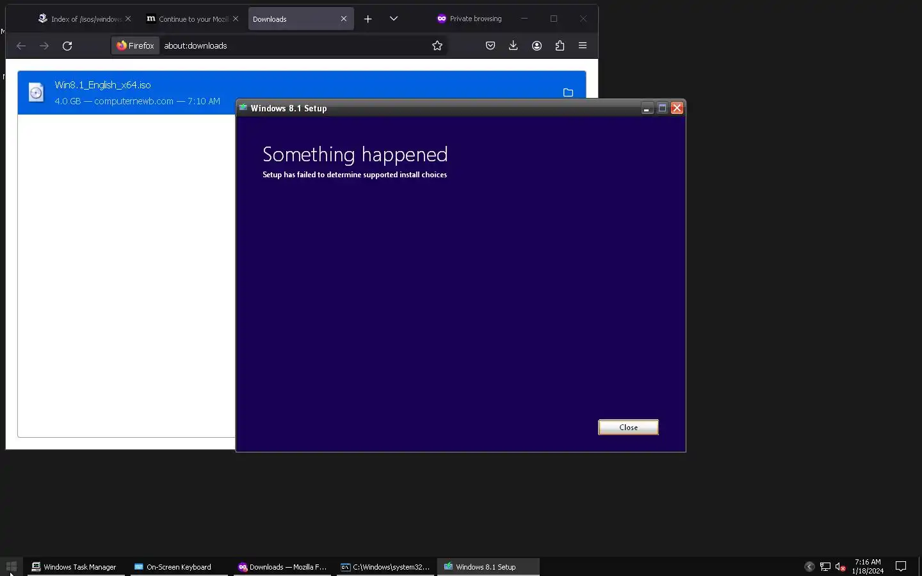Open the Firefox extensions puzzle icon

coord(560,45)
